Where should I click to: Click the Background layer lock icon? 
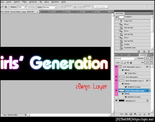(148, 101)
